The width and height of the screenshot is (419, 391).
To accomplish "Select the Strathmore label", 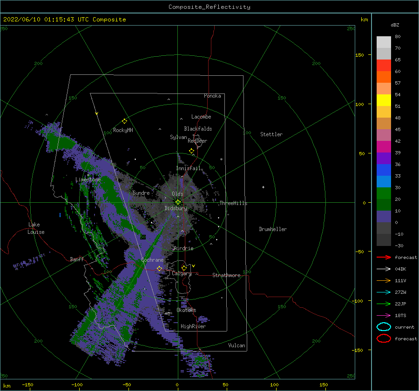I will pyautogui.click(x=226, y=275).
